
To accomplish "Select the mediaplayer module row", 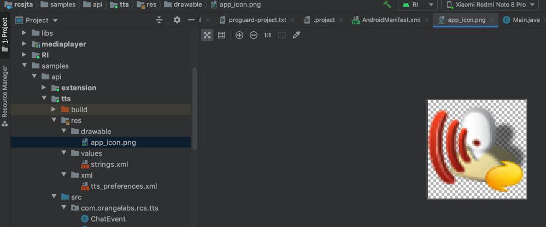I will tap(101, 44).
